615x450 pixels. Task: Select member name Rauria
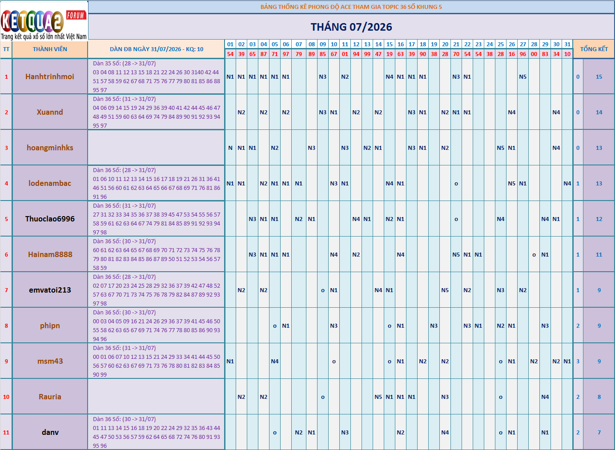point(50,397)
